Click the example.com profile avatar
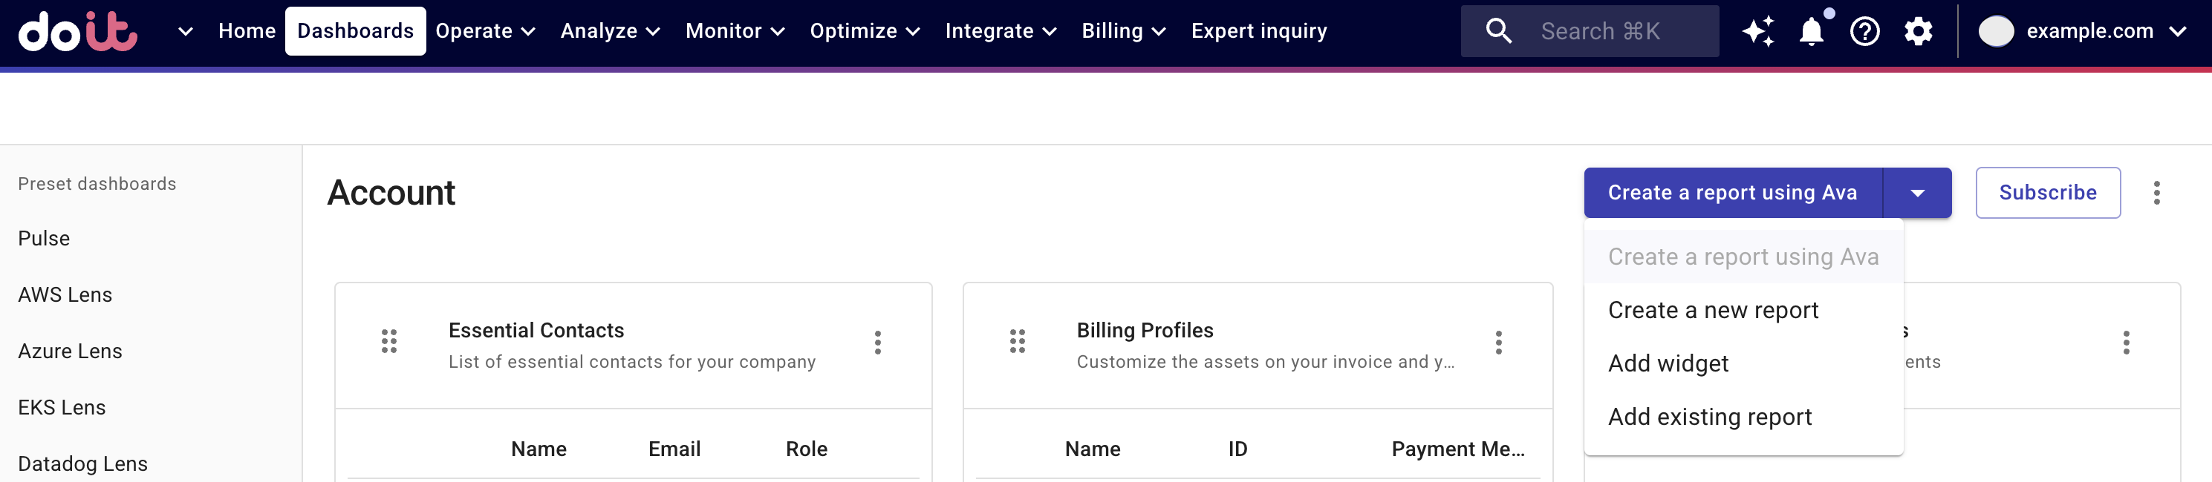Viewport: 2212px width, 482px height. [1998, 31]
